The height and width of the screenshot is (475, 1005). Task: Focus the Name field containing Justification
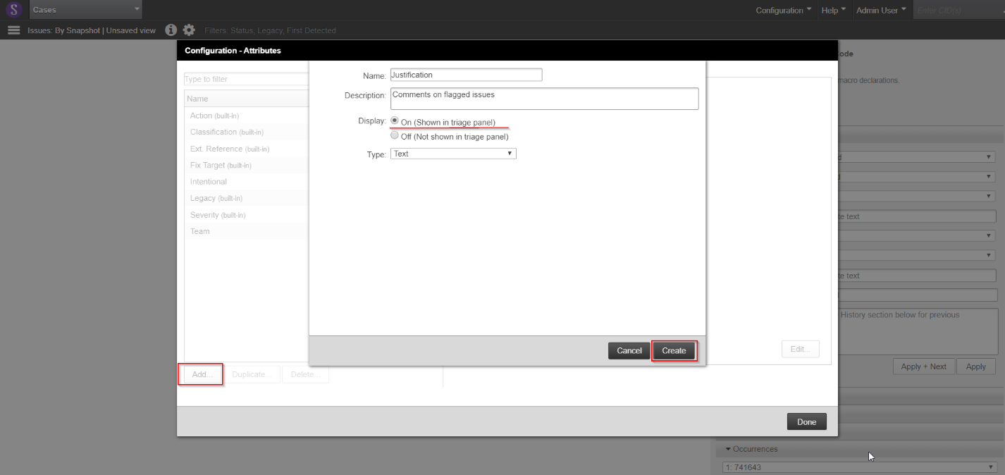pos(466,75)
